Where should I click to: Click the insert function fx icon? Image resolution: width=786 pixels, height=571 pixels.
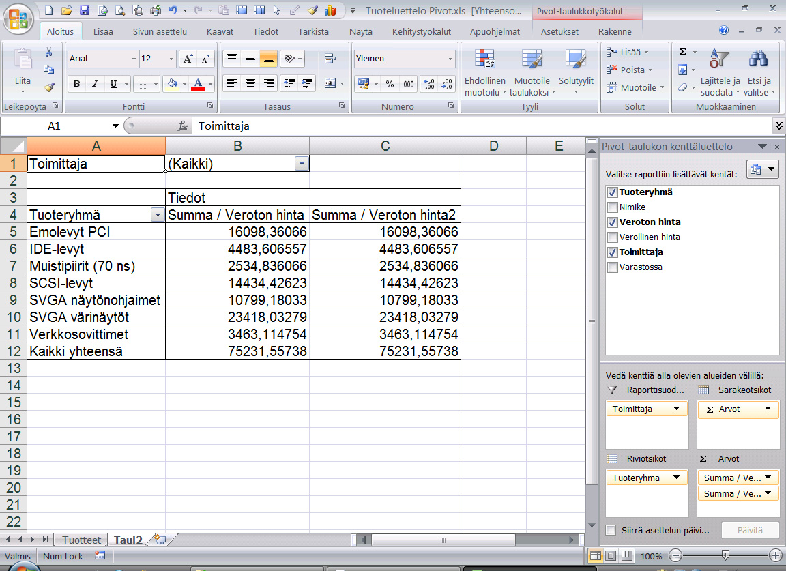click(182, 126)
